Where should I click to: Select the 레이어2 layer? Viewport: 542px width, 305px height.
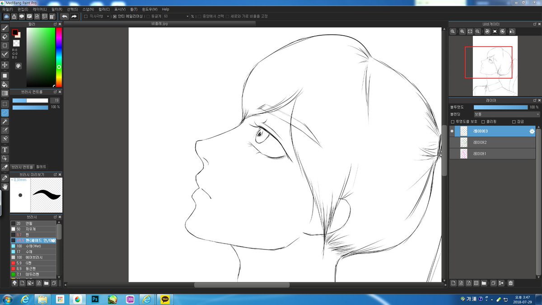tap(492, 142)
